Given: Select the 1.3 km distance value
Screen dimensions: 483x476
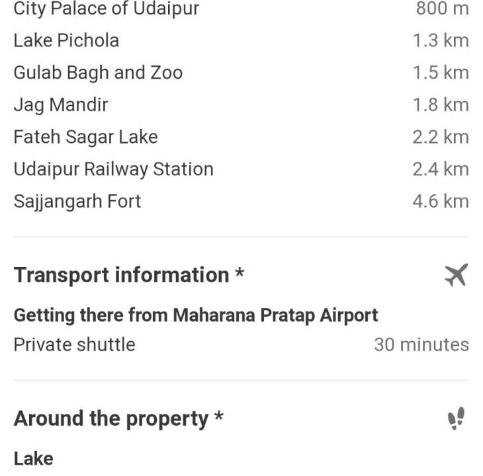Looking at the screenshot, I should [440, 40].
